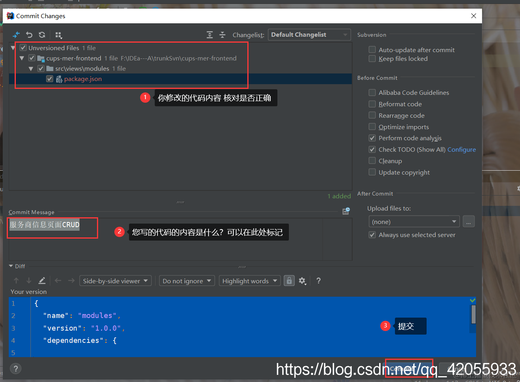Screen dimensions: 520x382
Task: Go to next difference arrow
Action: pos(29,280)
